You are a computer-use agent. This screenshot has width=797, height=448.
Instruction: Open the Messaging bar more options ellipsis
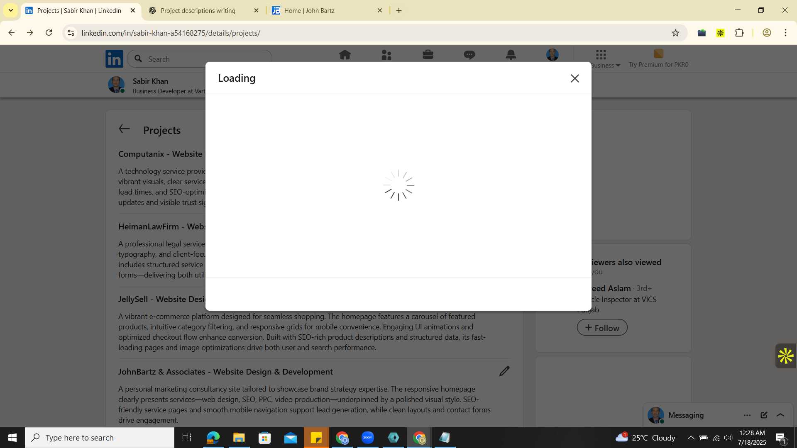coord(747,415)
